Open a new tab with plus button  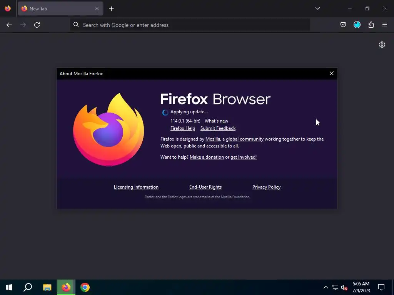pyautogui.click(x=111, y=9)
